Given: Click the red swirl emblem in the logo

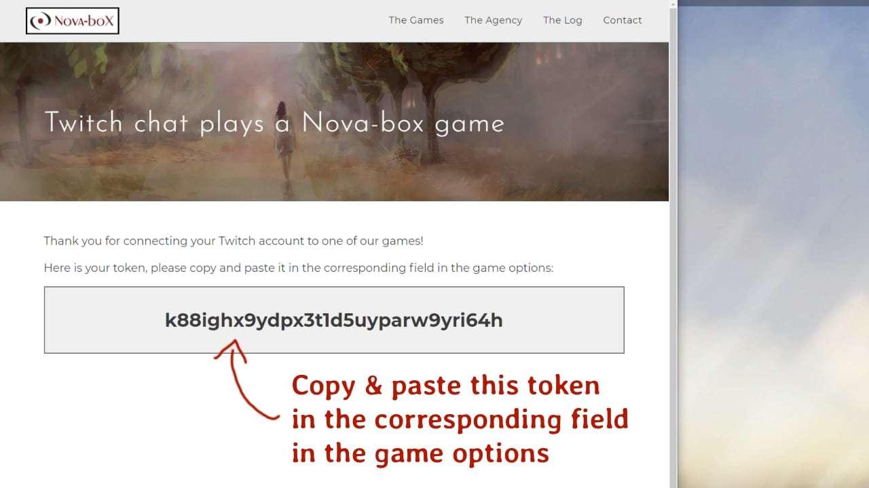Looking at the screenshot, I should click(x=41, y=21).
